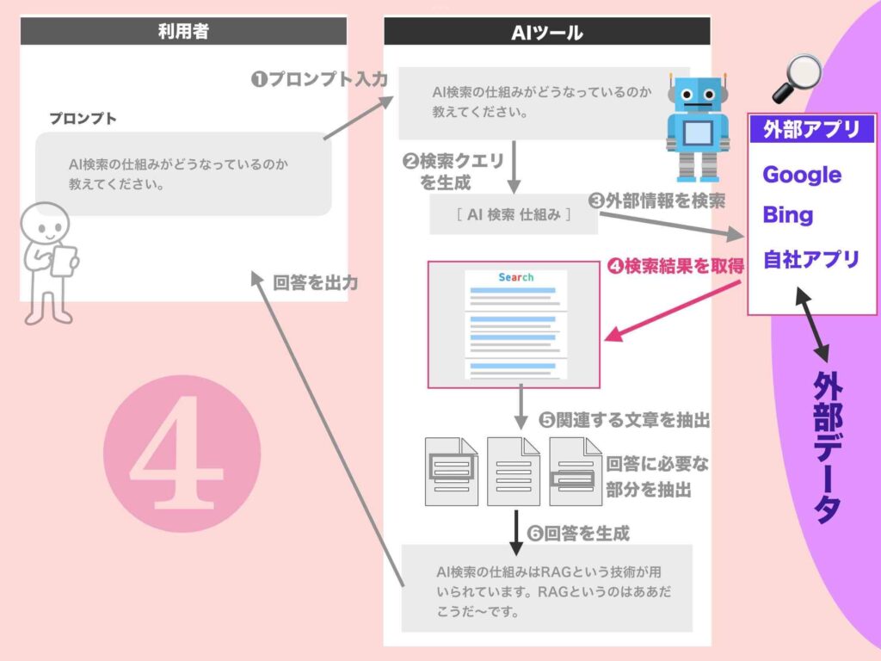Click the pink 検索結果を取得 step label
Image resolution: width=881 pixels, height=661 pixels.
coord(675,265)
